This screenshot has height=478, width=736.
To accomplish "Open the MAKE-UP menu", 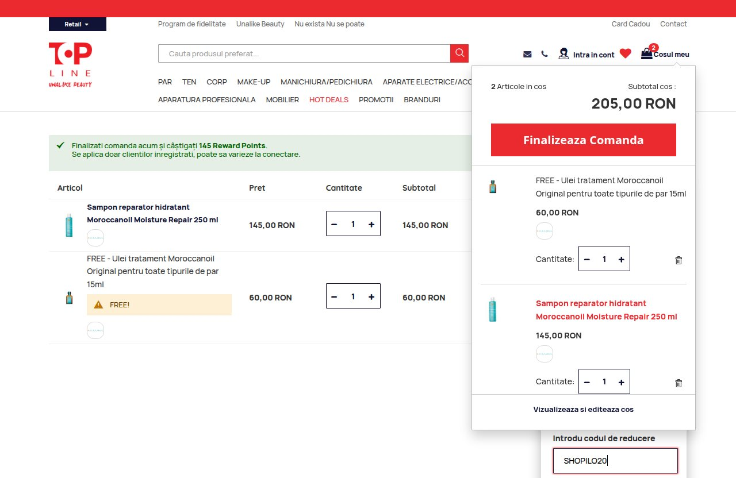I will coord(254,82).
